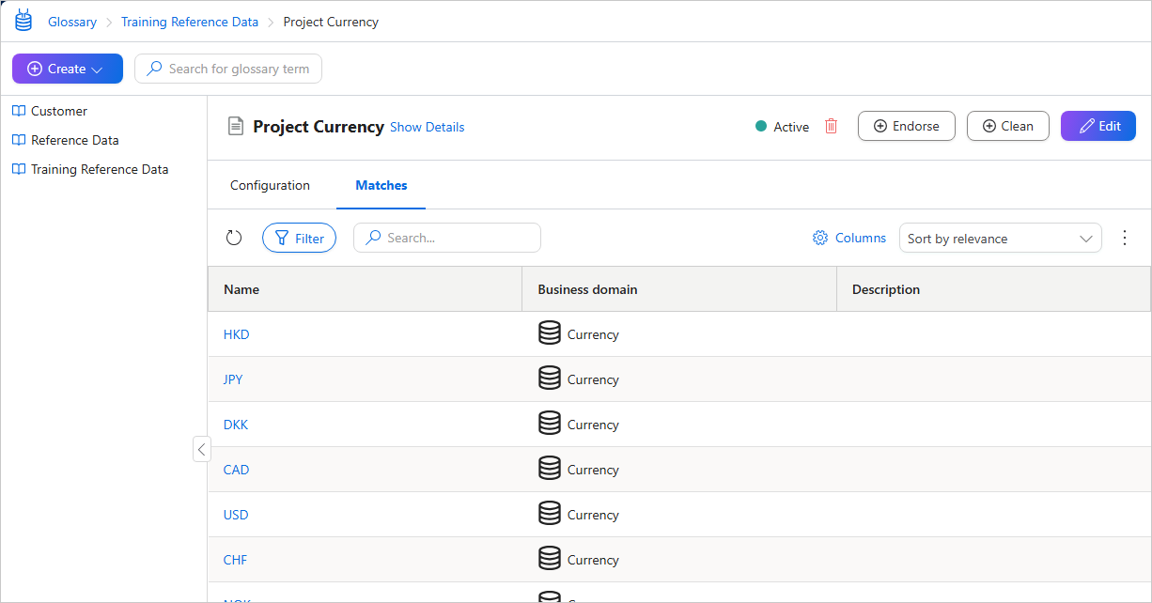Image resolution: width=1152 pixels, height=603 pixels.
Task: Select Customer in the sidebar
Action: (x=59, y=111)
